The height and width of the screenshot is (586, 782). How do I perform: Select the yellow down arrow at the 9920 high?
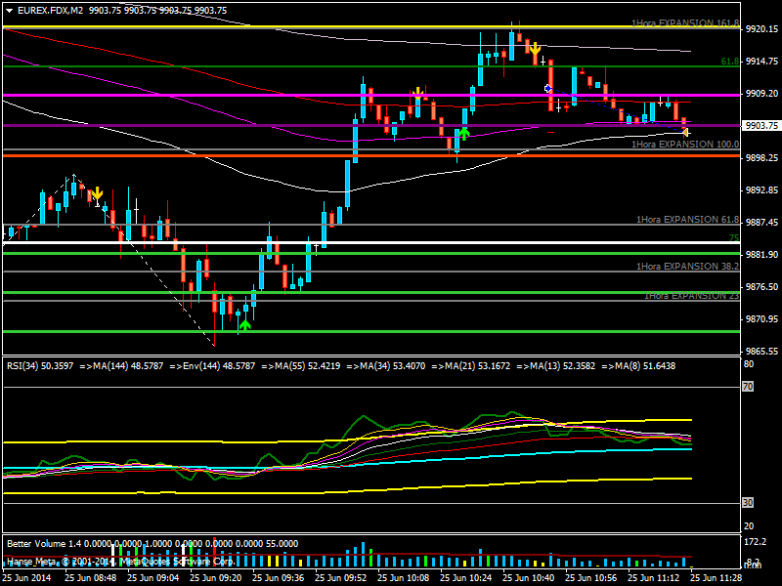click(535, 47)
